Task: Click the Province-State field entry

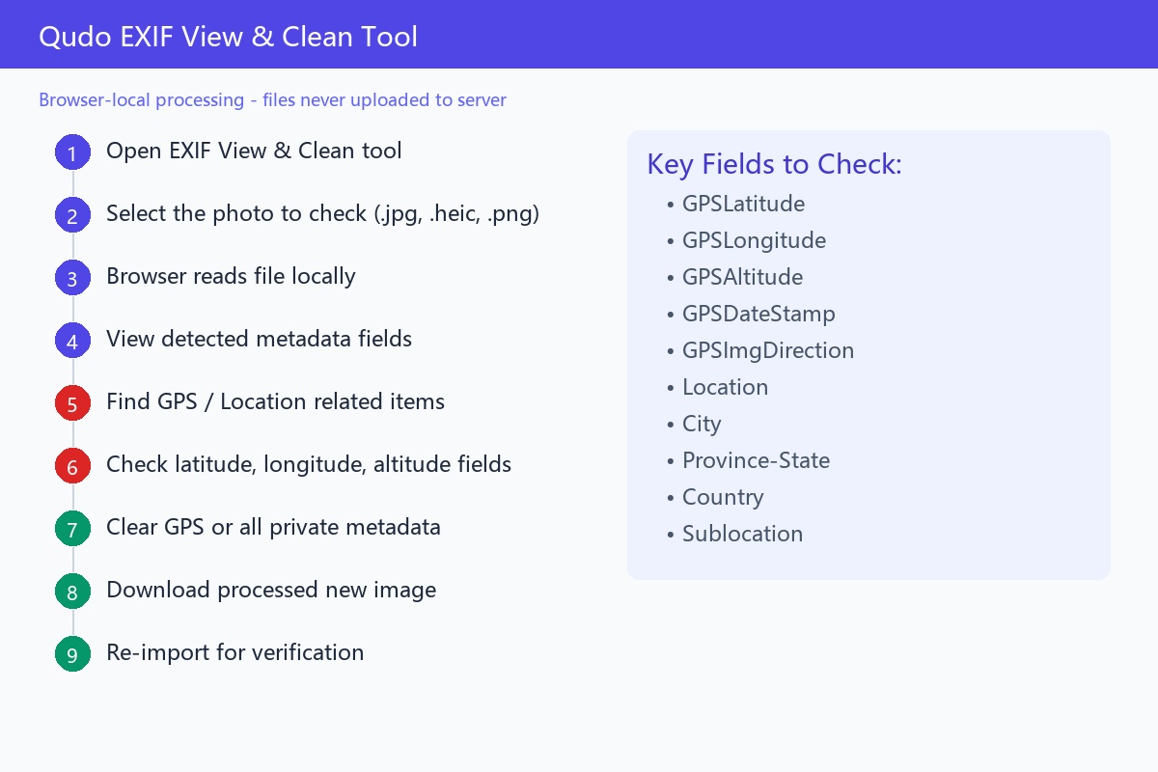Action: (x=748, y=460)
